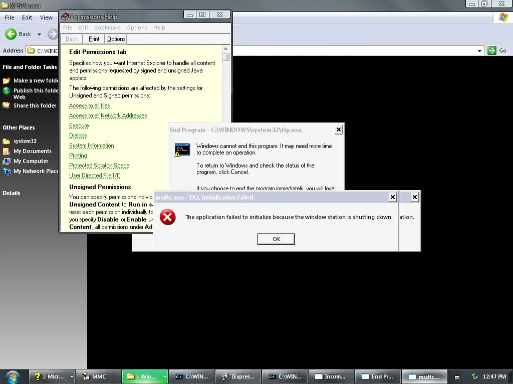The image size is (513, 384).
Task: Click the 12:47 PM clock
Action: point(494,377)
